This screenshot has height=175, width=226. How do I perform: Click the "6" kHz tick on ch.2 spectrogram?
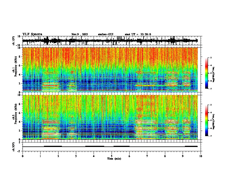click(x=20, y=113)
